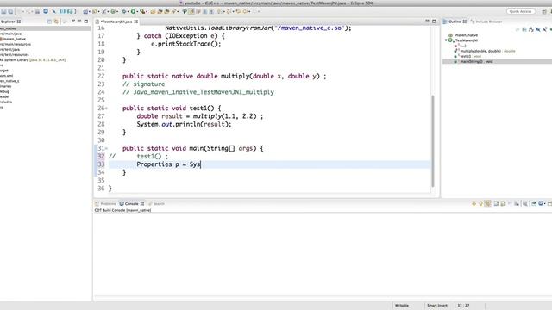Toggle Scroll Lock in Console toolbar

click(x=517, y=203)
